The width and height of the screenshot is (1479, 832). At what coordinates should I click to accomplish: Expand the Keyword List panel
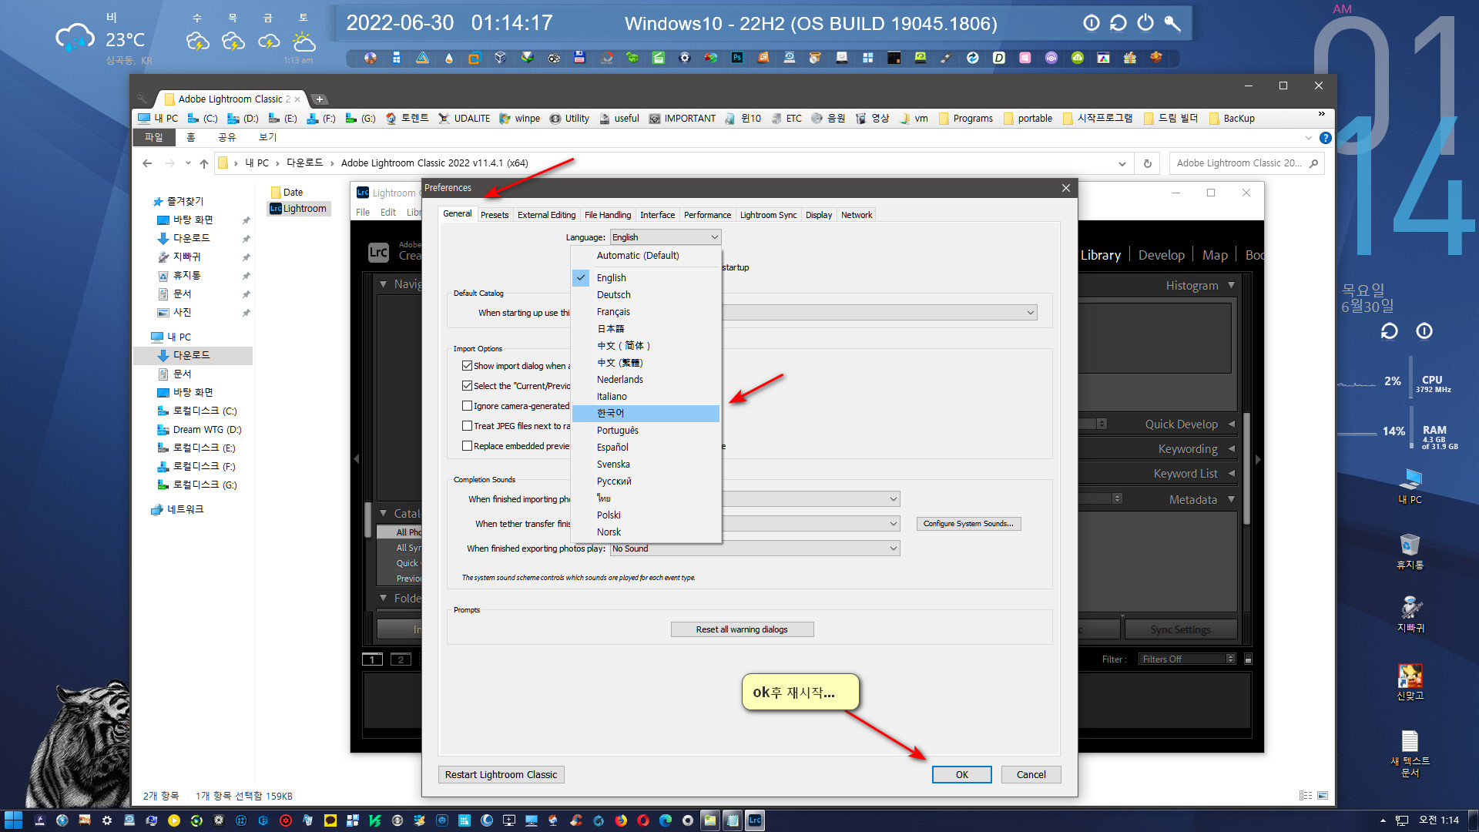[x=1231, y=474]
